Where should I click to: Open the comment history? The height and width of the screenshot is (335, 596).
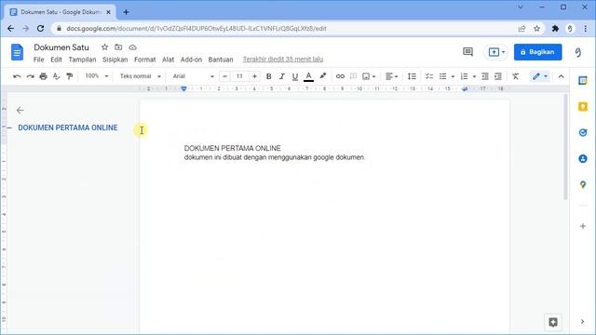467,52
